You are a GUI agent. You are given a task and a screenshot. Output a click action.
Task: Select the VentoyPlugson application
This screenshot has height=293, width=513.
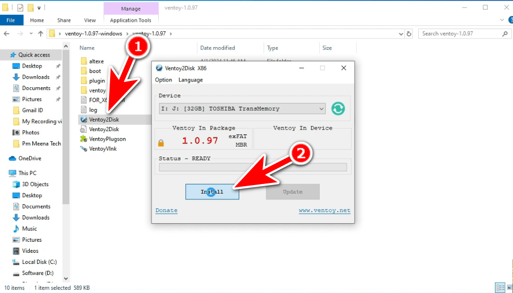tap(107, 139)
